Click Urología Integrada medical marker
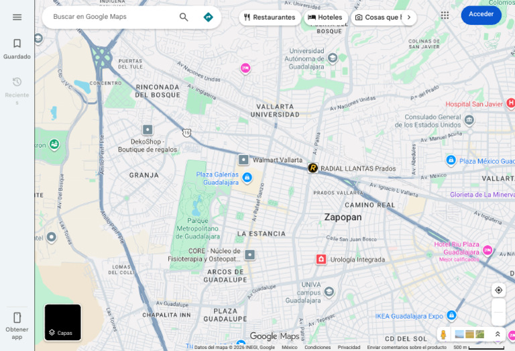The height and width of the screenshot is (351, 515). click(x=321, y=259)
